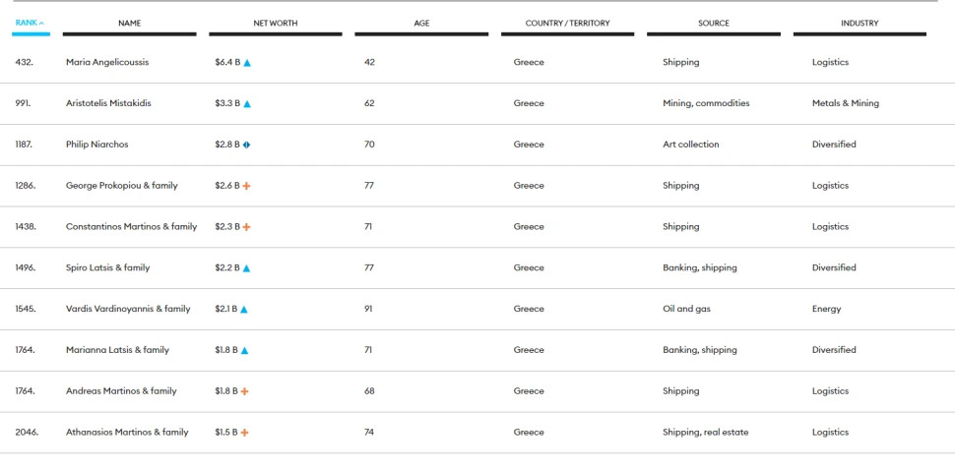Click the plus icon in Andreas Martinos row
Viewport: 955px width, 468px height.
(245, 391)
